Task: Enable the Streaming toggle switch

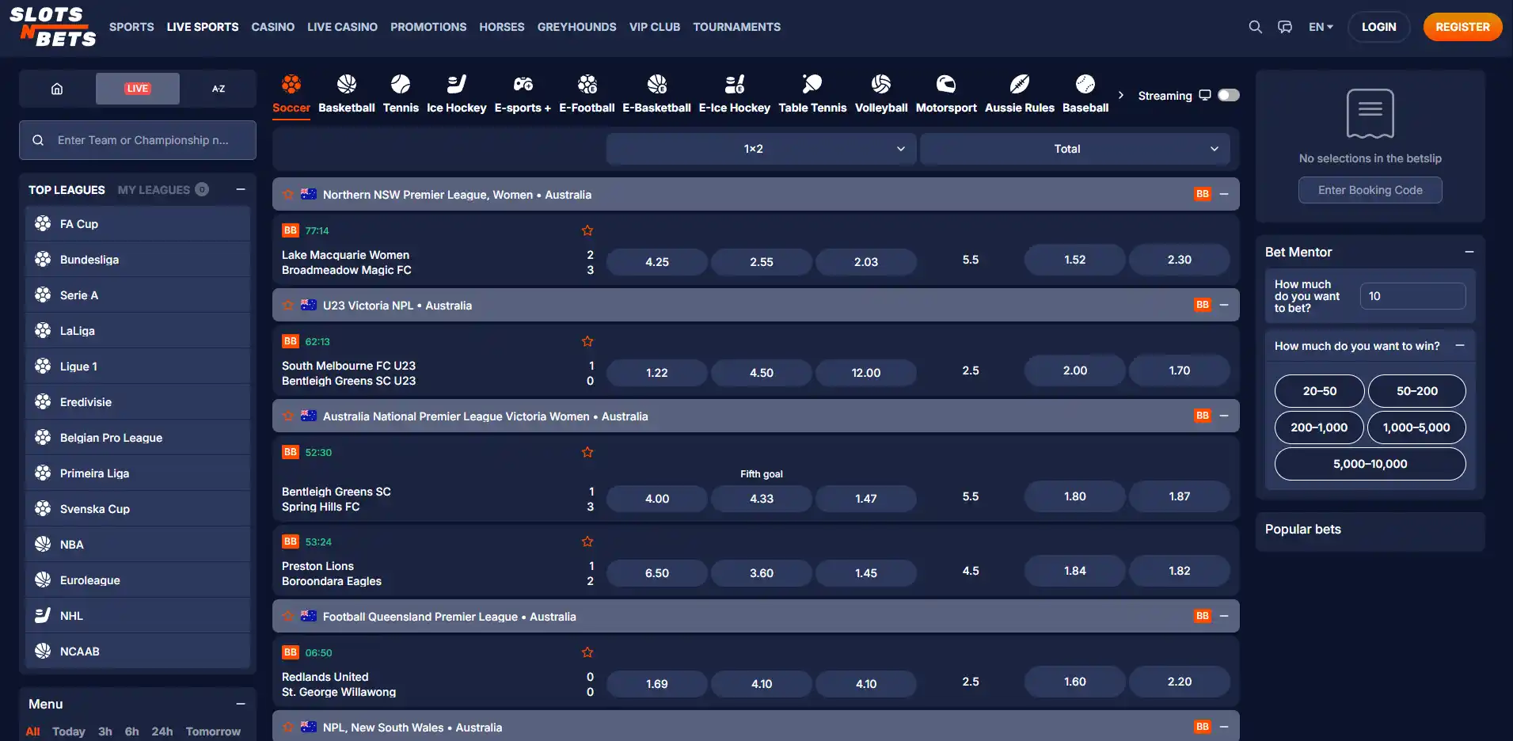Action: click(x=1229, y=95)
